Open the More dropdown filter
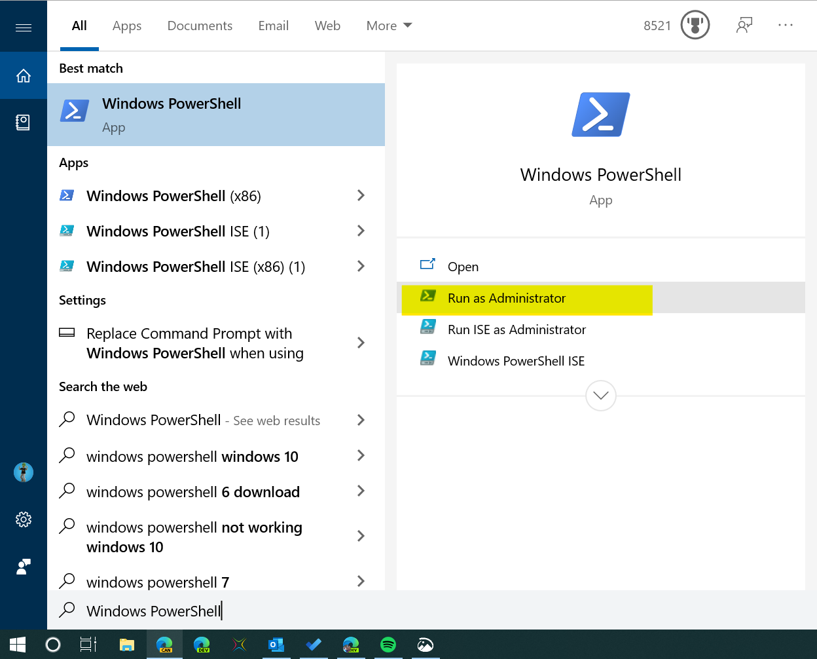 [x=389, y=26]
